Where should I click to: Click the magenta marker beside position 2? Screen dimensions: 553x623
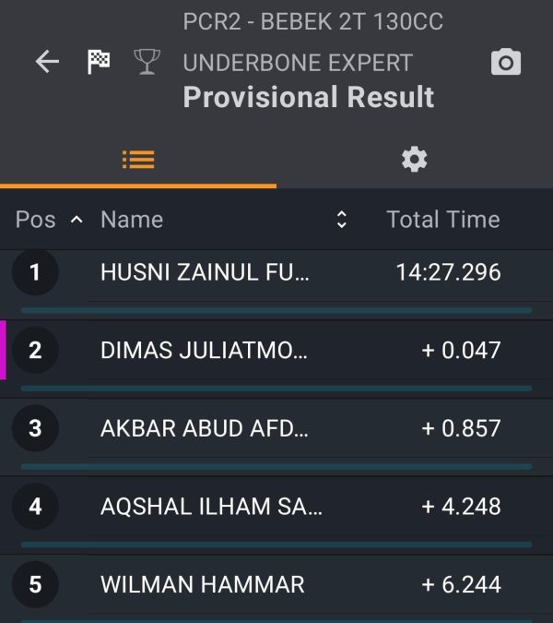coord(3,350)
